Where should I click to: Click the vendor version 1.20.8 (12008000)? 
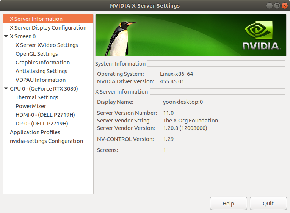coord(185,128)
